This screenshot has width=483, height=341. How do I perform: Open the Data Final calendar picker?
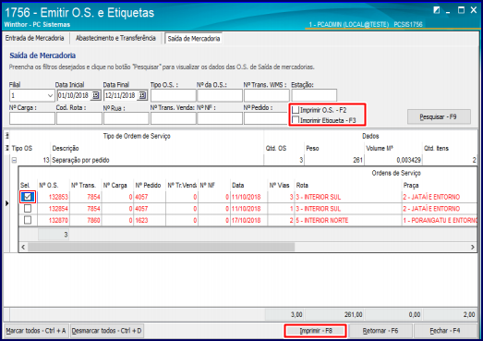click(x=142, y=95)
